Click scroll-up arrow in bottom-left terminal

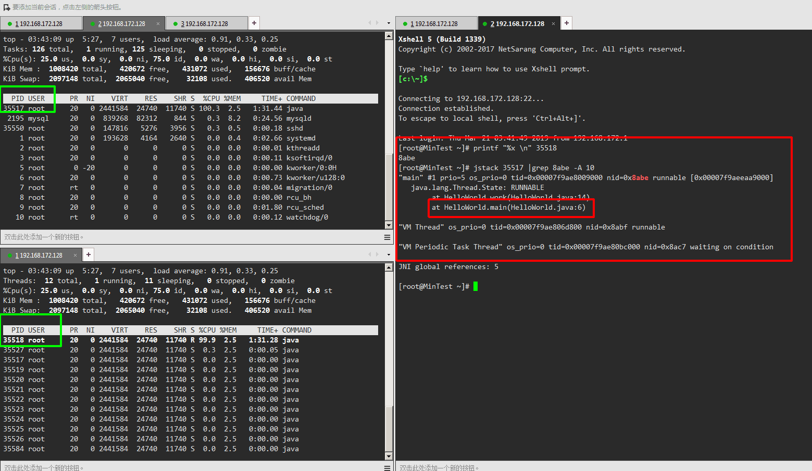(389, 268)
